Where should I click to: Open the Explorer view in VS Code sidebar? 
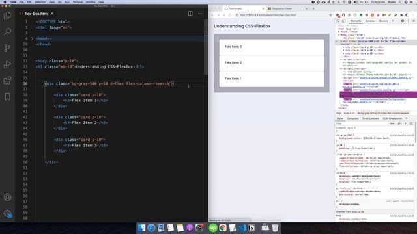pos(7,16)
